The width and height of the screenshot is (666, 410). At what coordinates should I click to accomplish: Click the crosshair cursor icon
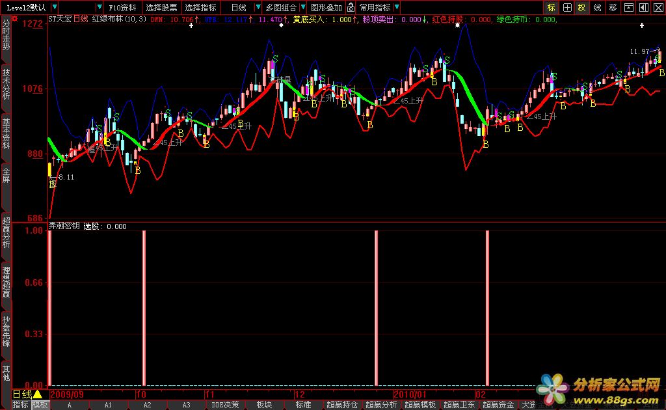pos(567,8)
